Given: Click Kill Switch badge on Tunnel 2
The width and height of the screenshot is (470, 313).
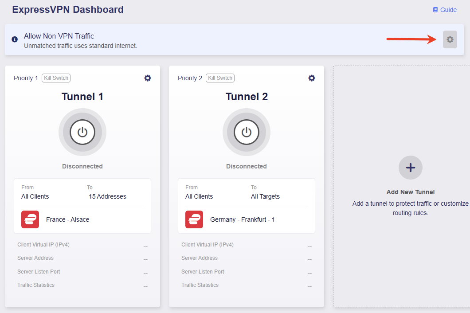Looking at the screenshot, I should click(x=220, y=78).
